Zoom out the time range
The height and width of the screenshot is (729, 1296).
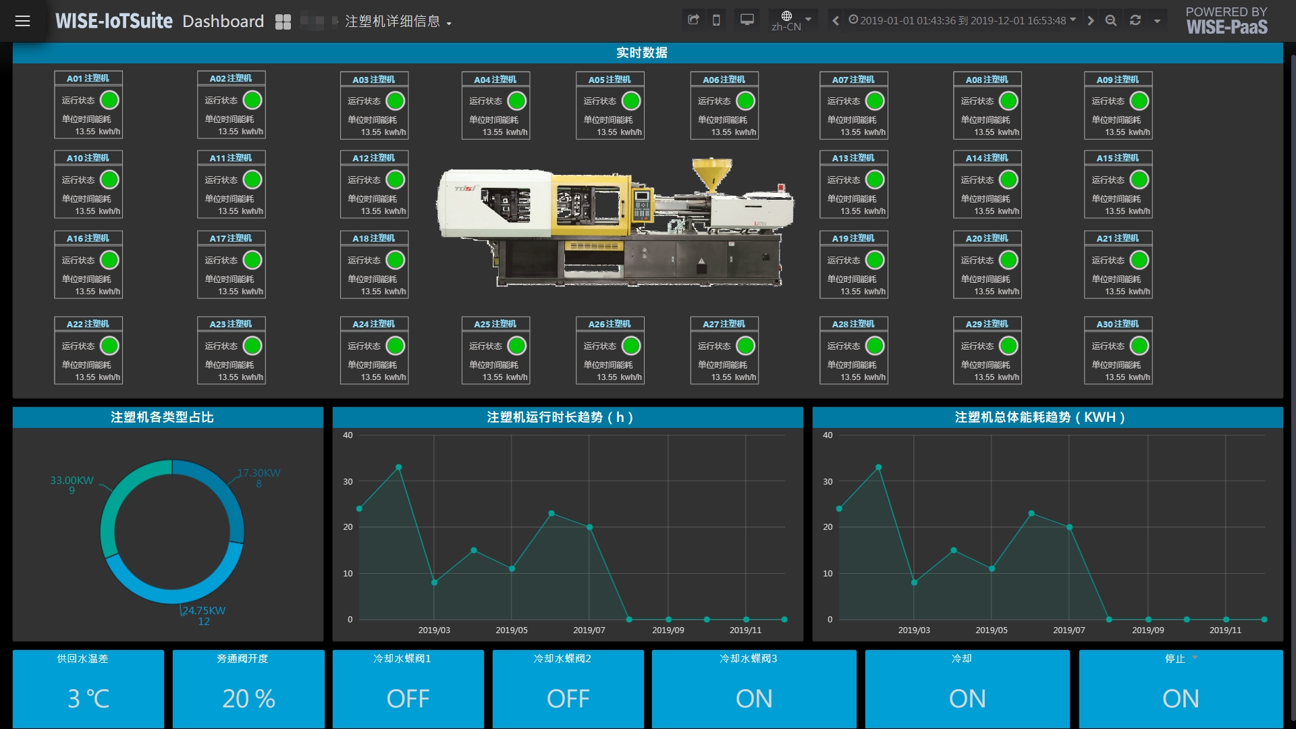click(1111, 20)
